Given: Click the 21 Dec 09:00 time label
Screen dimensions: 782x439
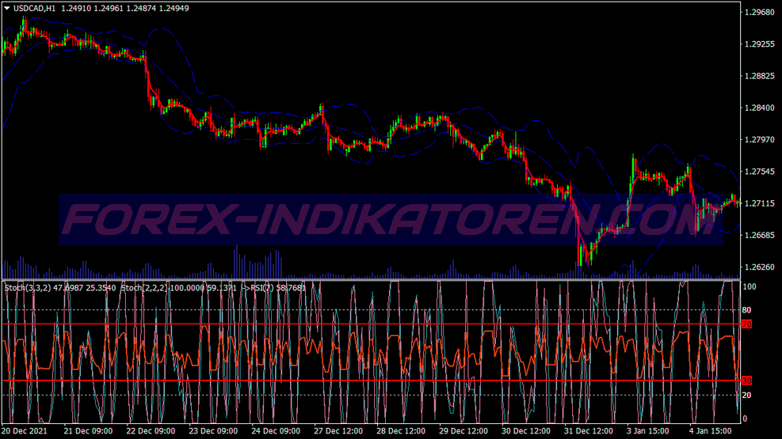Looking at the screenshot, I should tap(88, 431).
